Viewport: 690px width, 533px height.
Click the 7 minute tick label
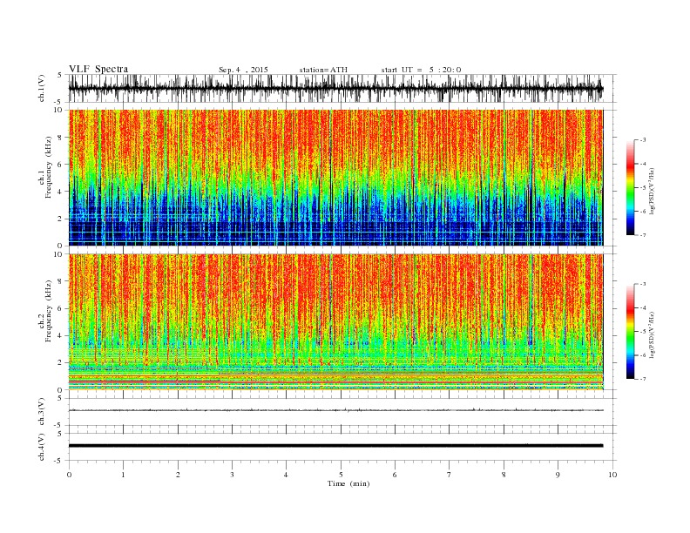click(x=450, y=475)
